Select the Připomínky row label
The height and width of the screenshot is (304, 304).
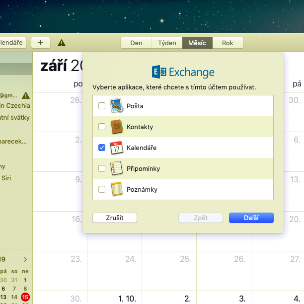(x=143, y=169)
